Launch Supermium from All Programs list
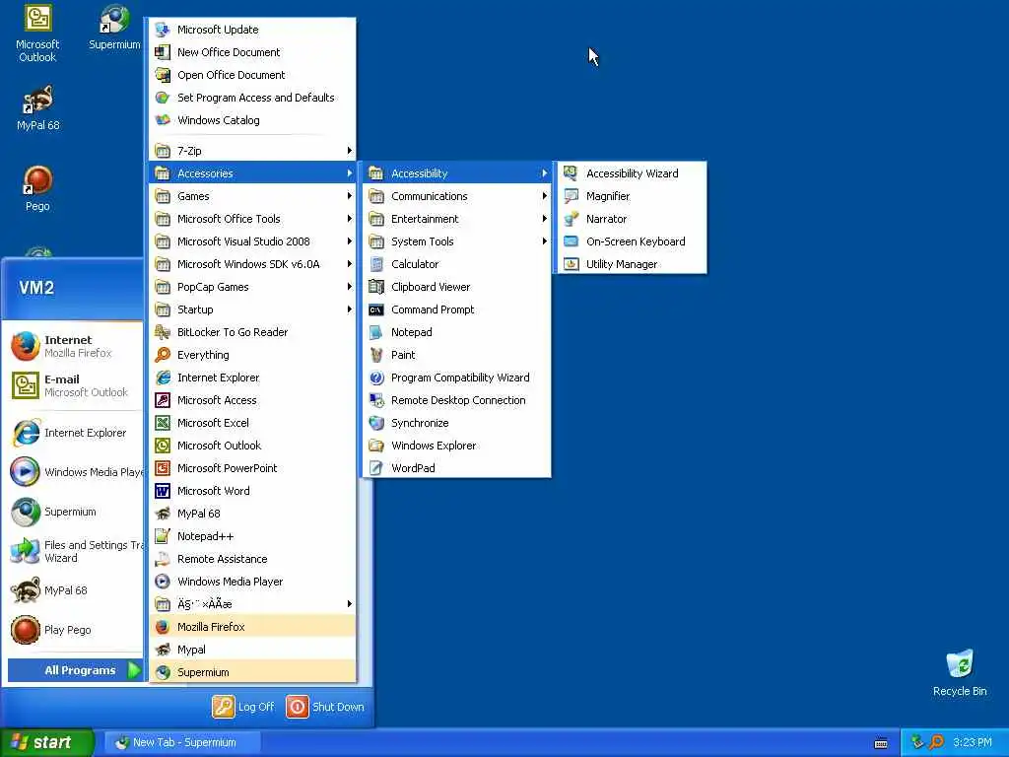 (x=252, y=672)
